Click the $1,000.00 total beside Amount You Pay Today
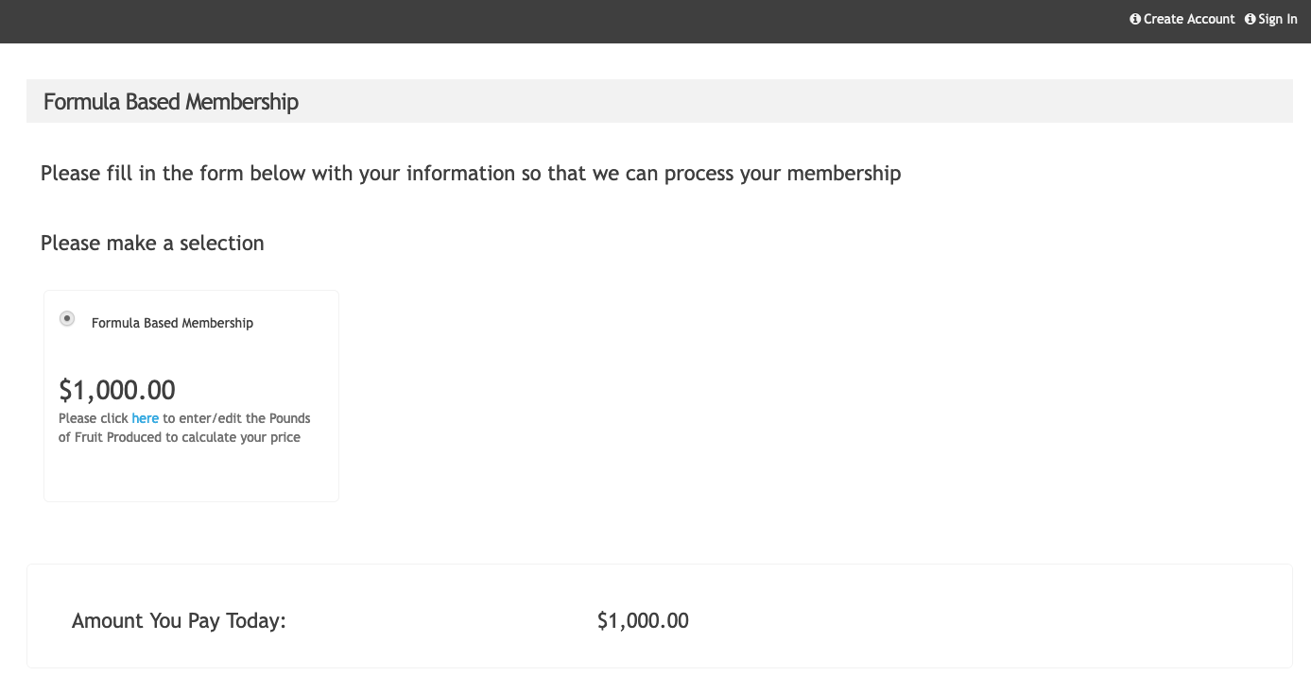The width and height of the screenshot is (1311, 692). 643,621
